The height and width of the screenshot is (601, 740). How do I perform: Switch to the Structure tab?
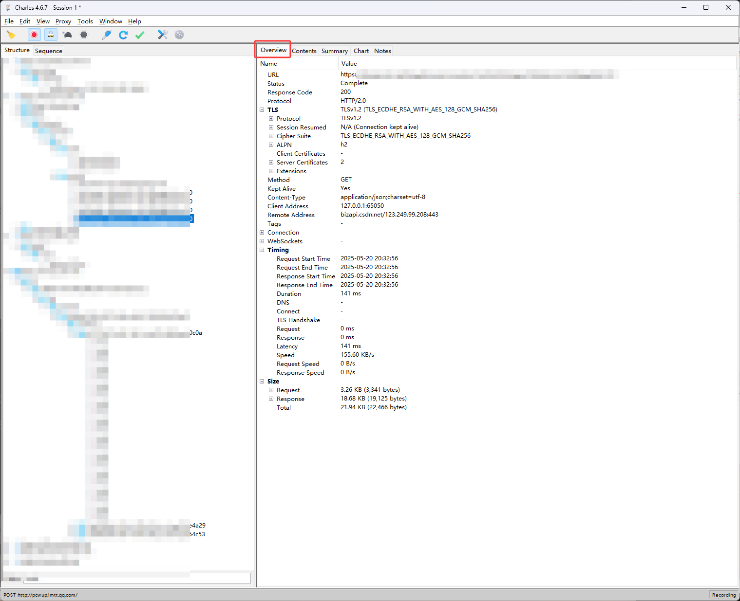point(17,50)
